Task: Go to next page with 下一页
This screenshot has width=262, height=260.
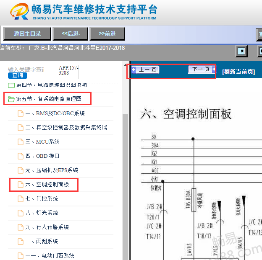Action: coord(202,69)
